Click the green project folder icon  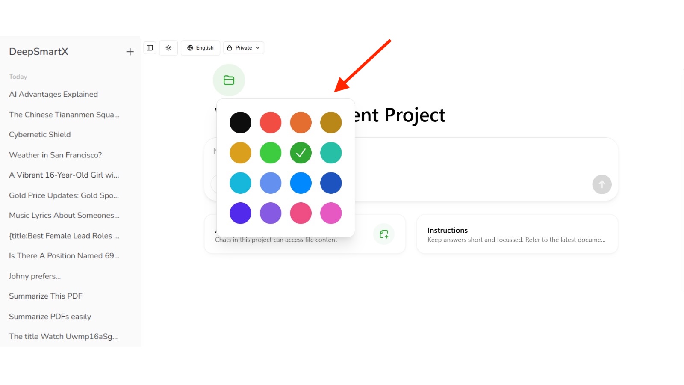[229, 80]
